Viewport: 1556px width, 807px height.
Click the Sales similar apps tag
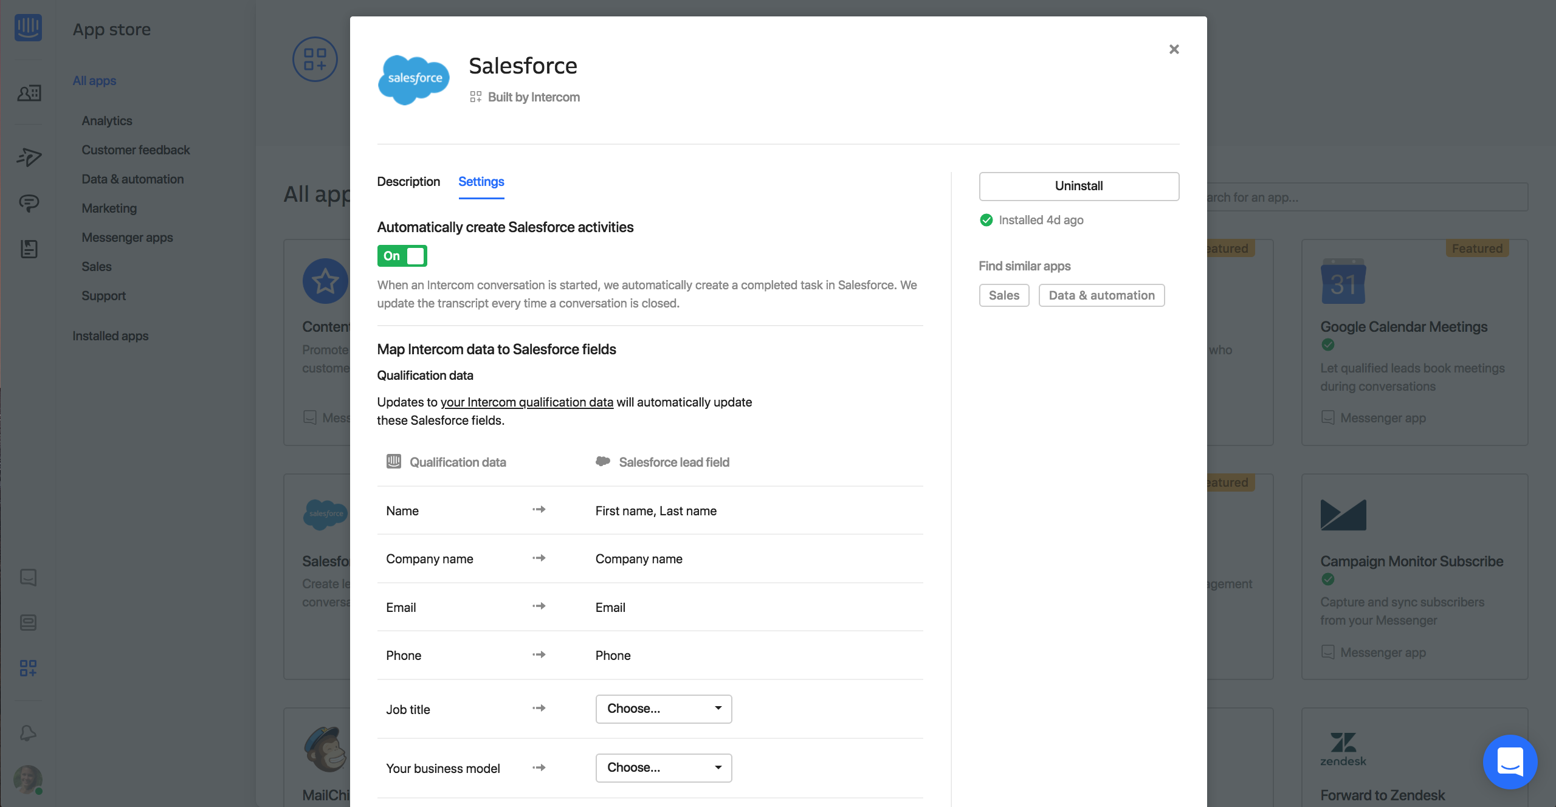pos(1003,295)
